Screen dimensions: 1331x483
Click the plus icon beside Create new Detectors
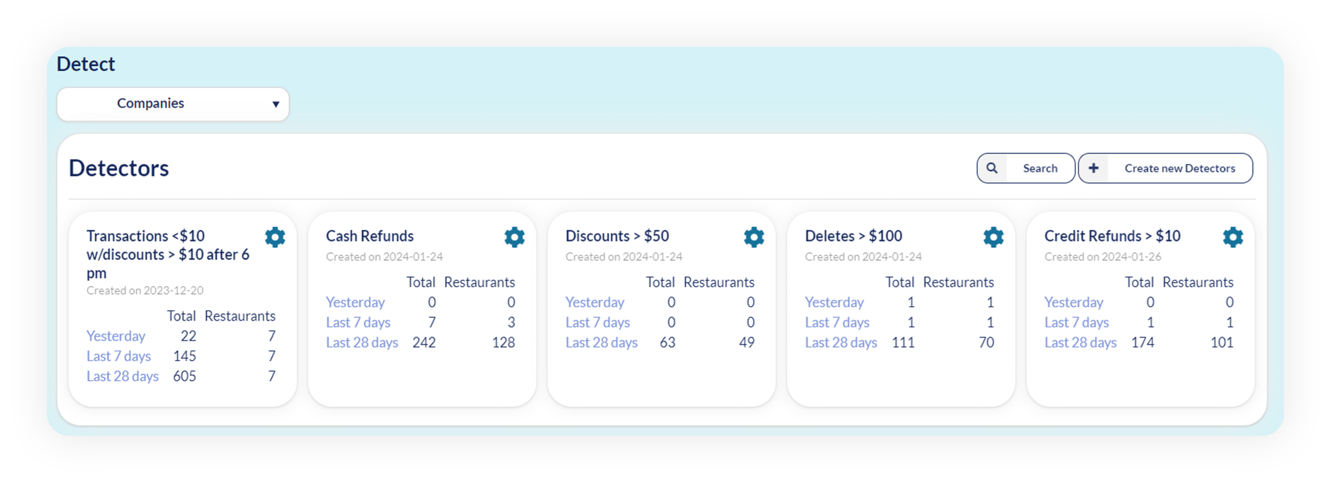coord(1094,168)
